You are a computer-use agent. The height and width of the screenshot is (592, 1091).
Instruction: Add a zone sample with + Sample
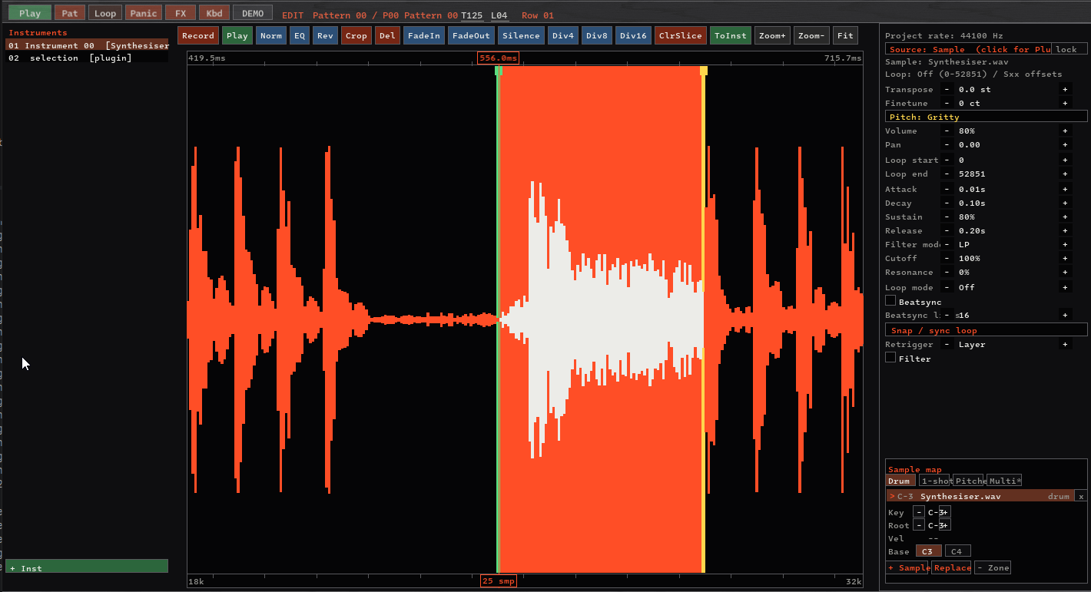[909, 568]
